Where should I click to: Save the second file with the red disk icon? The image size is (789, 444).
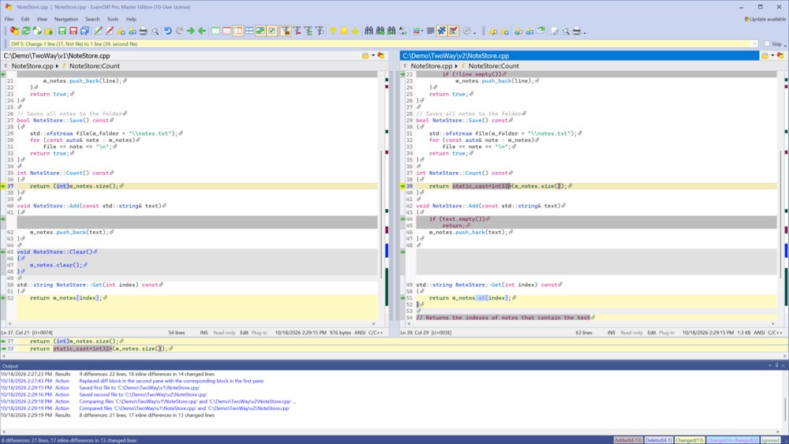click(73, 32)
